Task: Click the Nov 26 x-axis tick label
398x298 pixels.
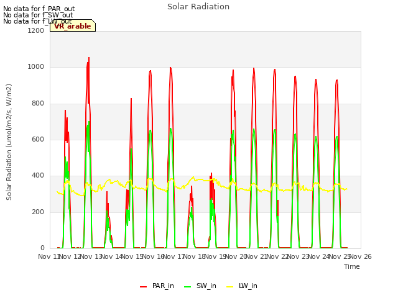Action: click(361, 256)
